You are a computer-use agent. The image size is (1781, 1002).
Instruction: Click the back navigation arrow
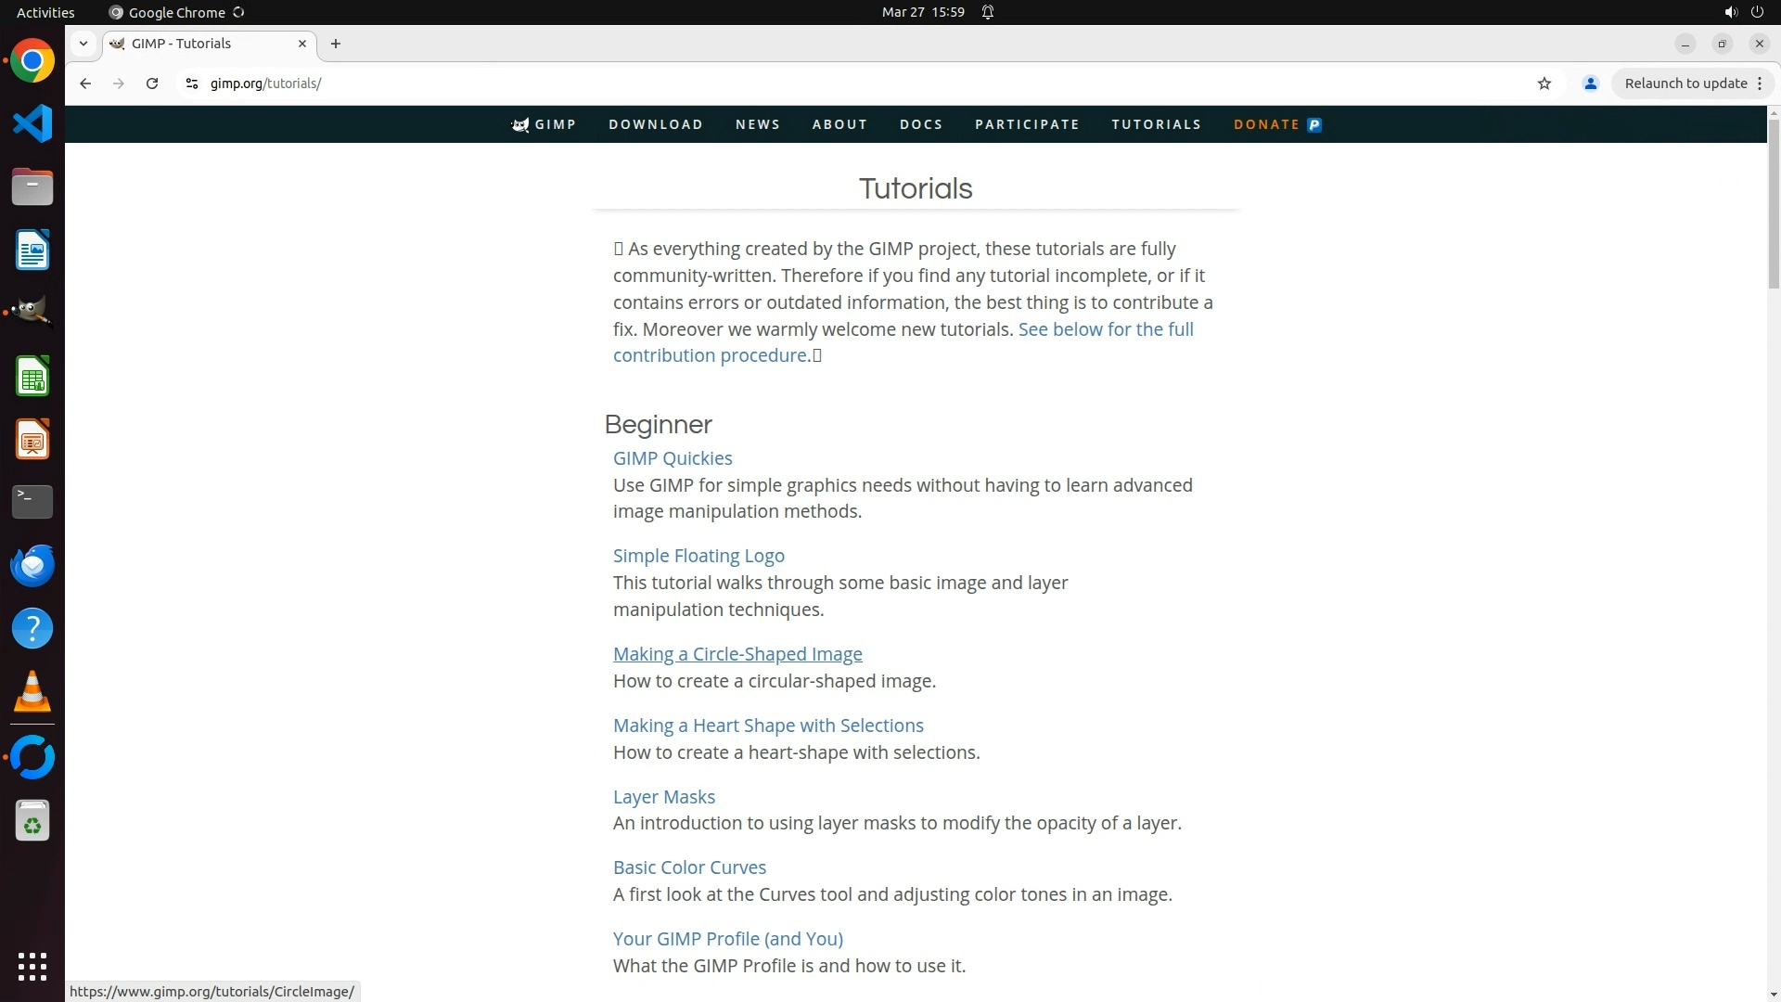(x=85, y=83)
